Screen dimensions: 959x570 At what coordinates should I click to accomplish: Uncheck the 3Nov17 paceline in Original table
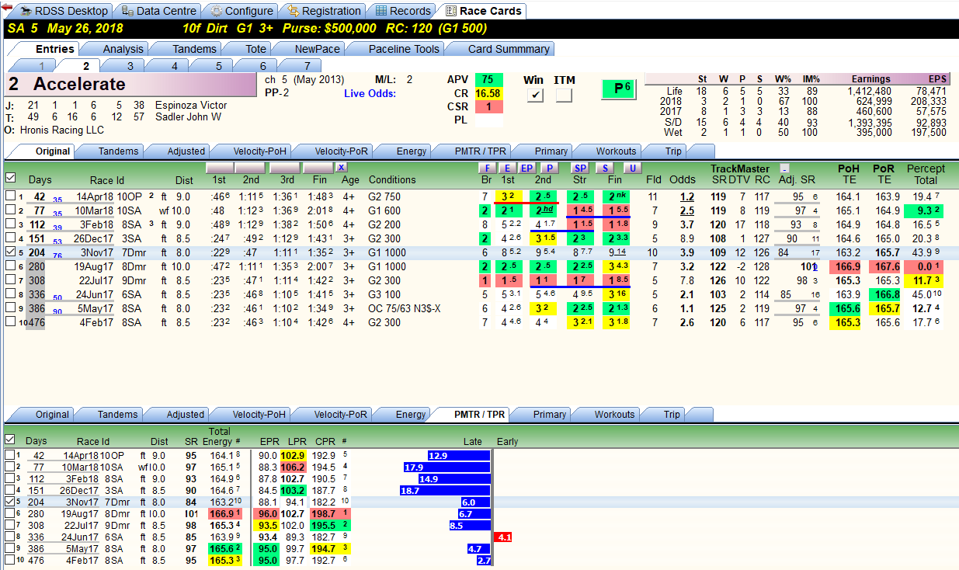9,252
